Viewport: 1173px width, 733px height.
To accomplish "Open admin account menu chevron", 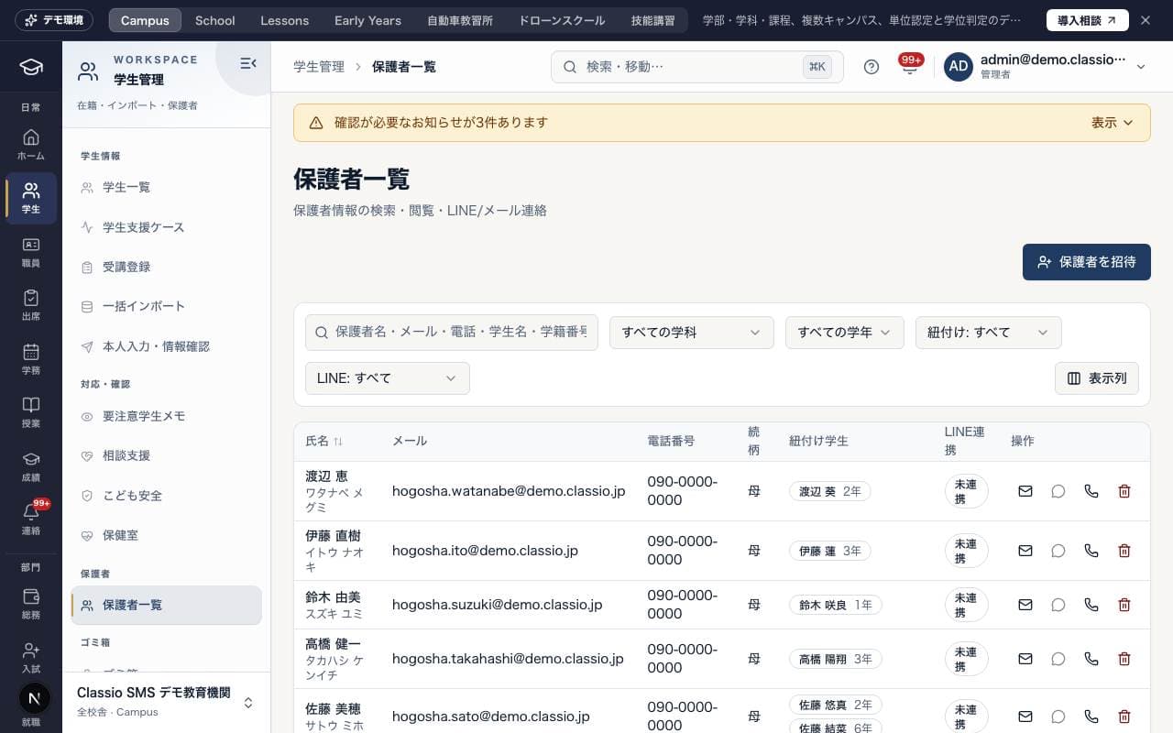I will [x=1141, y=67].
